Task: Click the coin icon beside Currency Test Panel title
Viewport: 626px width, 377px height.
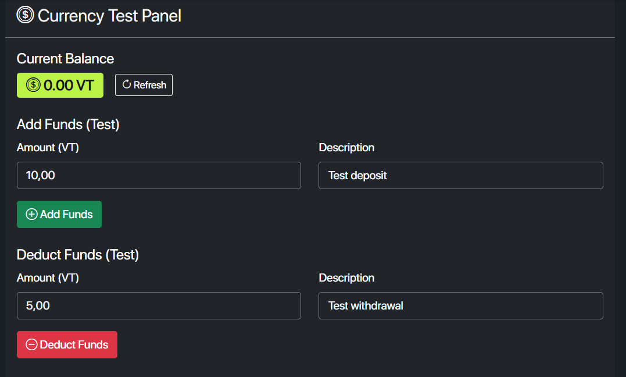Action: click(26, 15)
